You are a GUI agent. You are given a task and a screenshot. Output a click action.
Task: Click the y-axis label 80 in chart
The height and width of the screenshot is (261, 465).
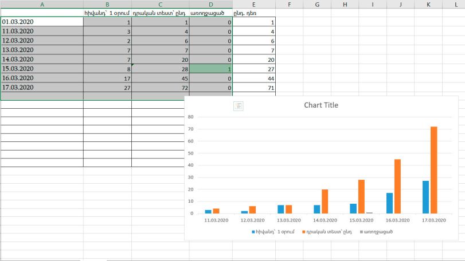pos(190,117)
